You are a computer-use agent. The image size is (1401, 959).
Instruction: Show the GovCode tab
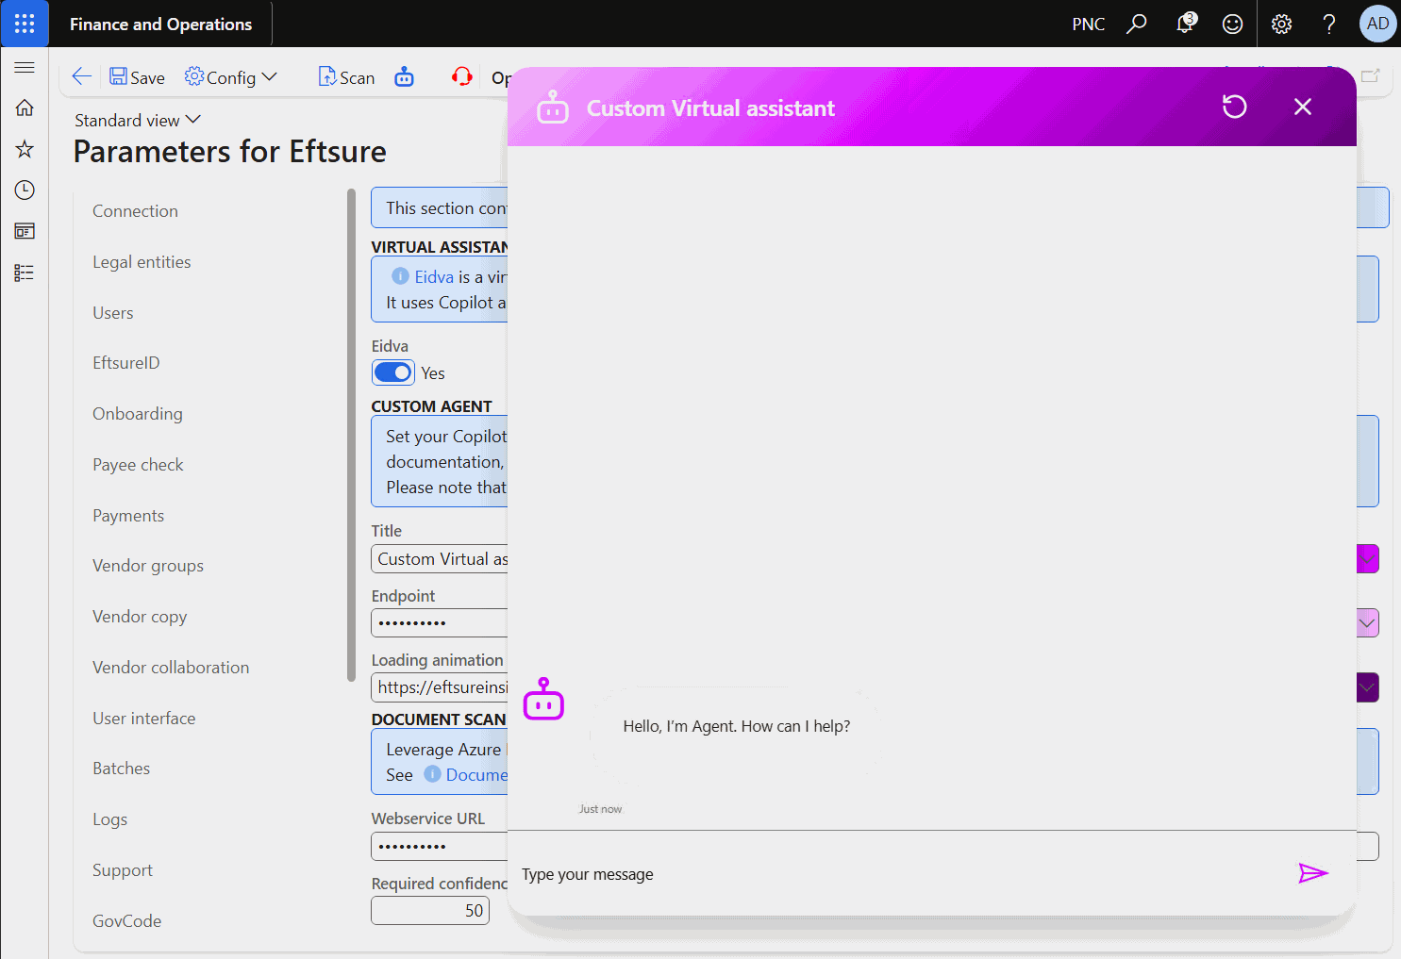click(127, 921)
